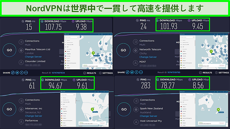
Task: Open Result ID 10747519795 link
Action: [x=174, y=72]
